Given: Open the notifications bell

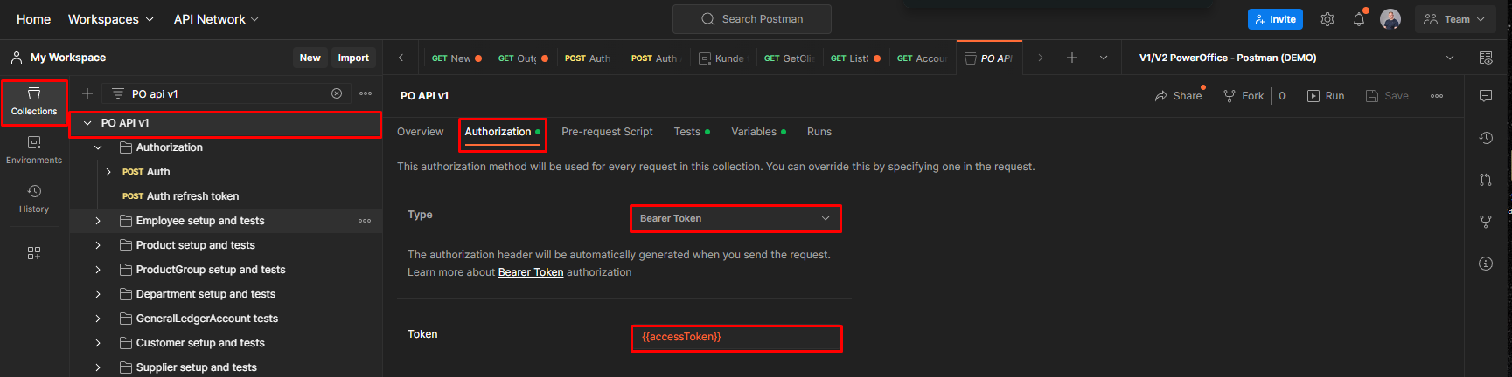Looking at the screenshot, I should (1358, 19).
